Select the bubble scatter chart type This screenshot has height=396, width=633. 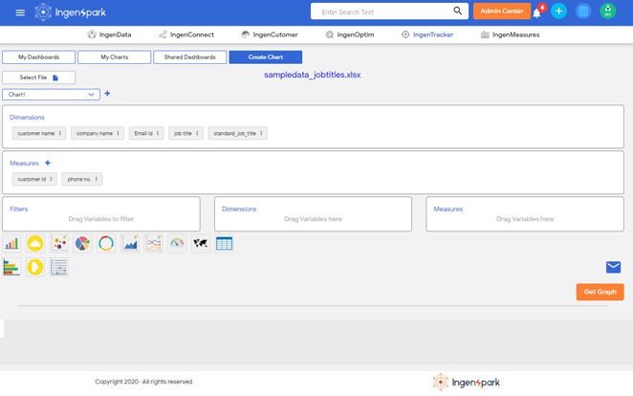(x=59, y=243)
